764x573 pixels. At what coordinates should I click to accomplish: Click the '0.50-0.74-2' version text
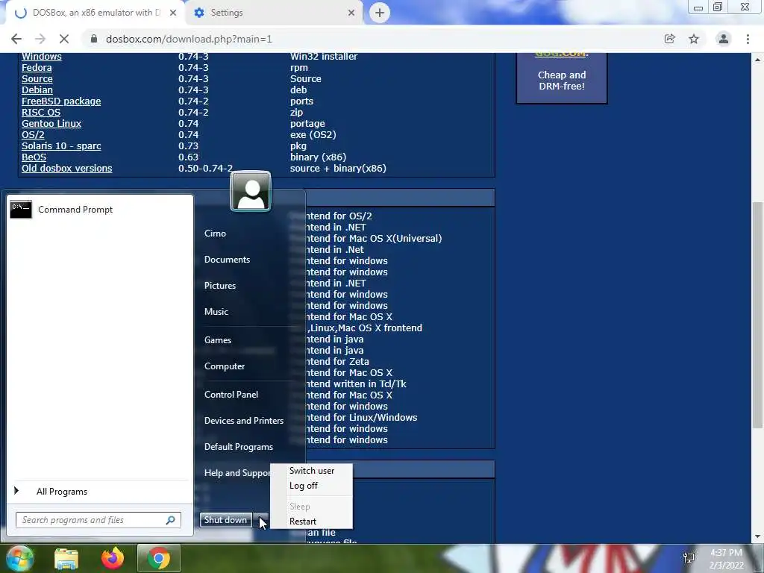click(206, 169)
